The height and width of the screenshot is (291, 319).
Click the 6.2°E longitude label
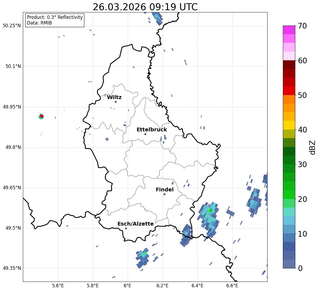(162, 286)
